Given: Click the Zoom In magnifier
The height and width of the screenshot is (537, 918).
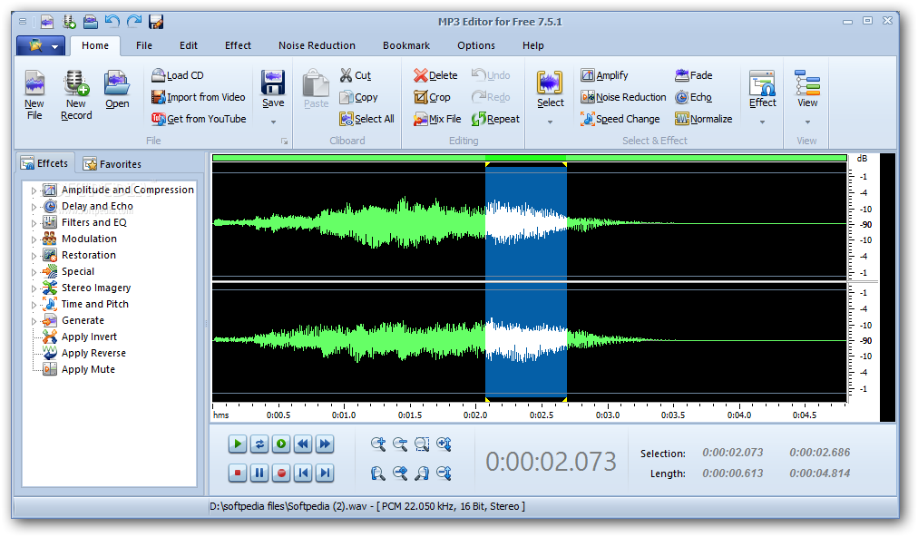Looking at the screenshot, I should tap(378, 444).
